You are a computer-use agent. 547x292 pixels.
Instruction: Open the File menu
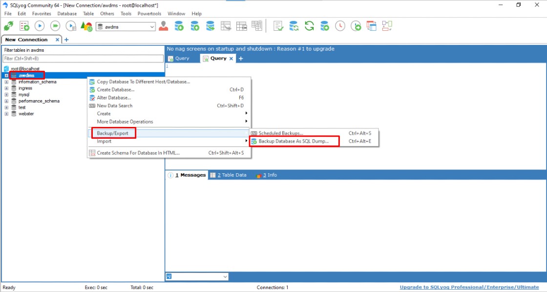pyautogui.click(x=8, y=14)
